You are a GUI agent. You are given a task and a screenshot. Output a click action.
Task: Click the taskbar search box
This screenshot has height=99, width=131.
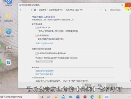pos(19,97)
